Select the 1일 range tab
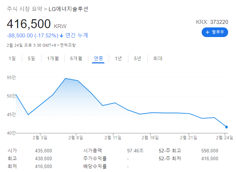 coord(12,58)
